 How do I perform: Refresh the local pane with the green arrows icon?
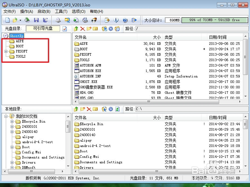coord(117,109)
